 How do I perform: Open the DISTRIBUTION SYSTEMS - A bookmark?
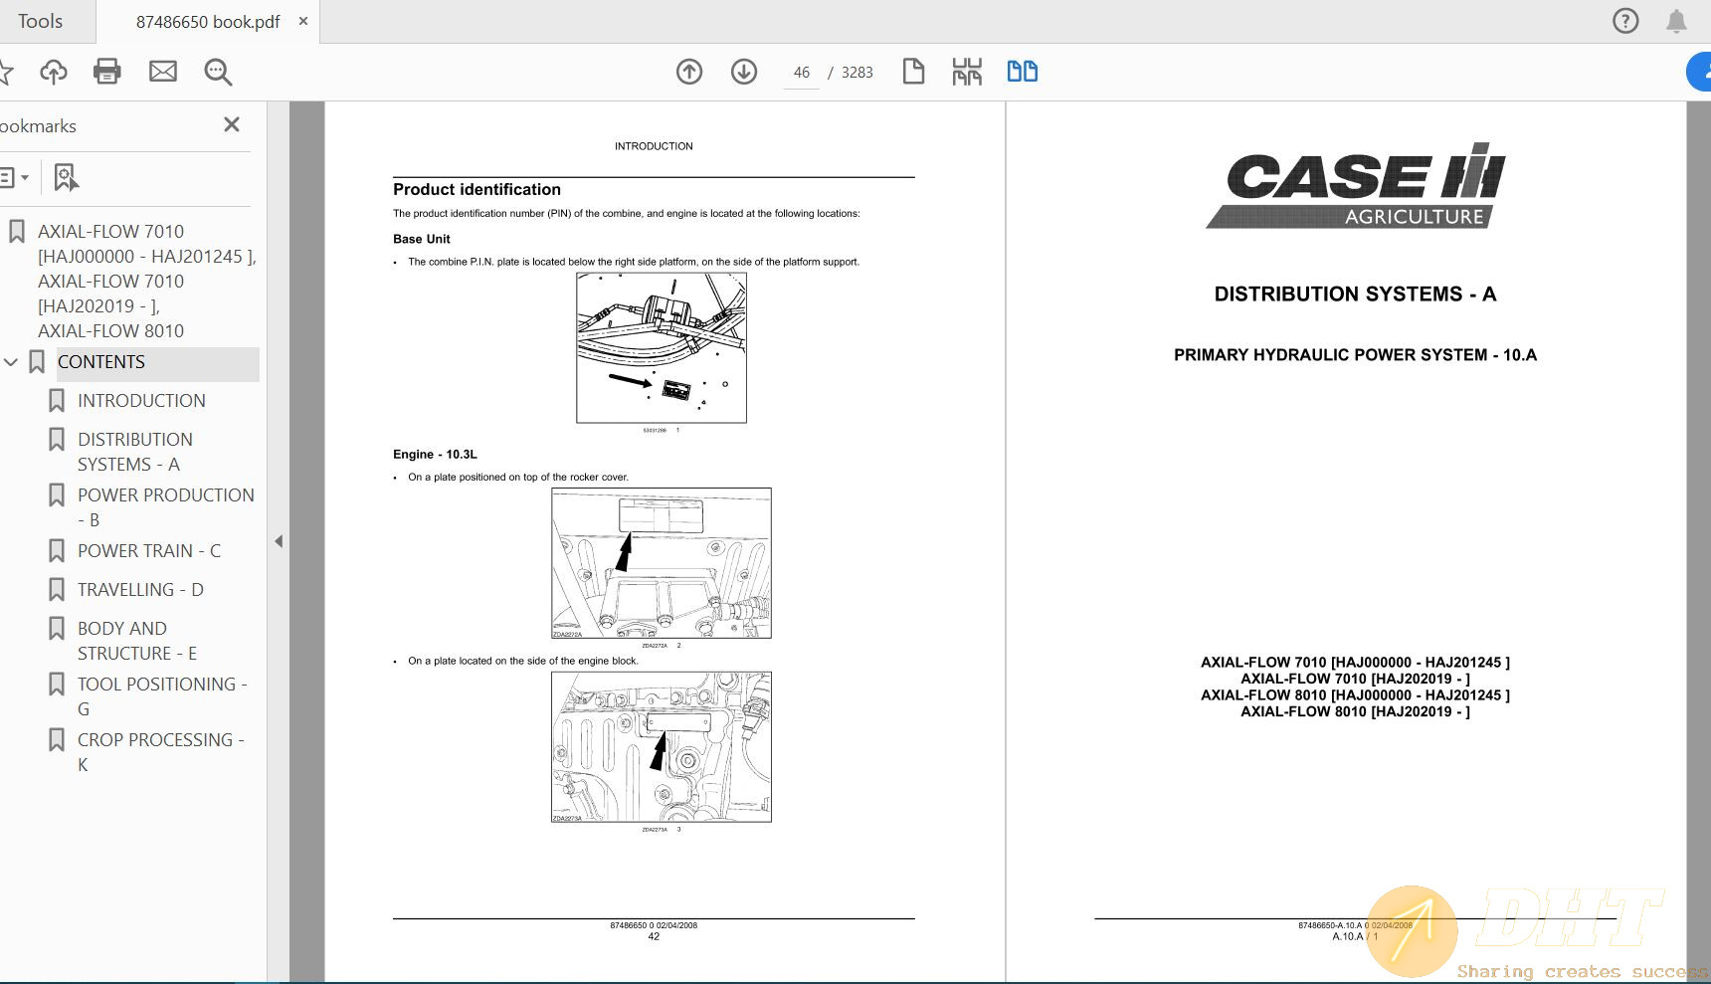pyautogui.click(x=135, y=452)
